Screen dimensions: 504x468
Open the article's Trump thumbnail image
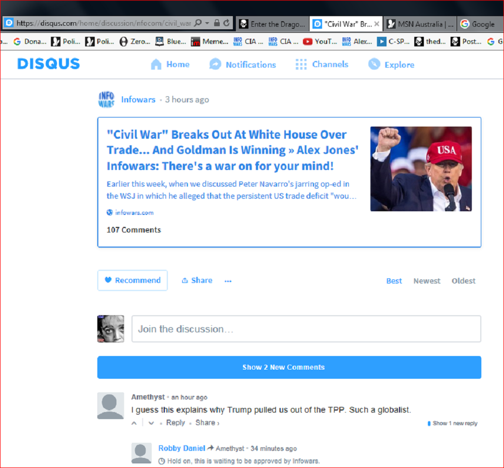pos(421,168)
